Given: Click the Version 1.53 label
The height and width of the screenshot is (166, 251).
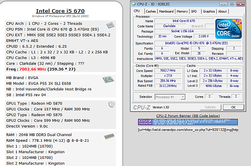Looking at the screenshot, I should [x=161, y=107].
